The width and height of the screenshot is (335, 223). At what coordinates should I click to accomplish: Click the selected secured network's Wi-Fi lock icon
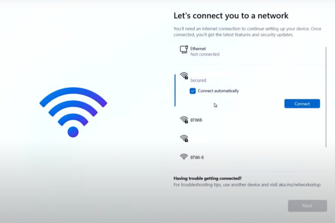(184, 76)
